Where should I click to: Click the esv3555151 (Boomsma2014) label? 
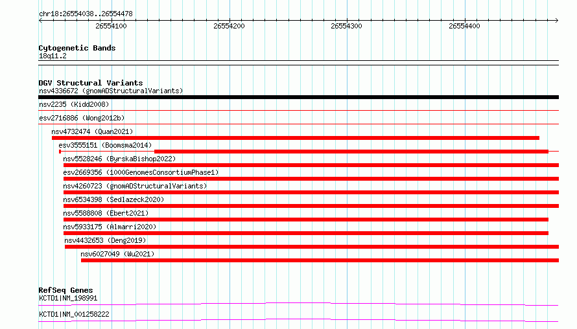(x=105, y=145)
